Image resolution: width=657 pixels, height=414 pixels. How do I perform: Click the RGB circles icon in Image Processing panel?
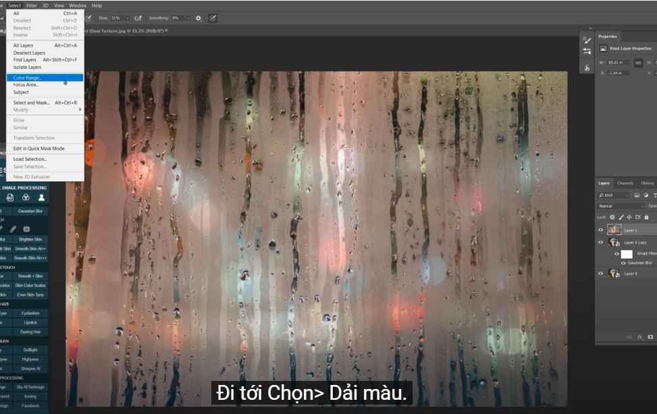tap(26, 197)
